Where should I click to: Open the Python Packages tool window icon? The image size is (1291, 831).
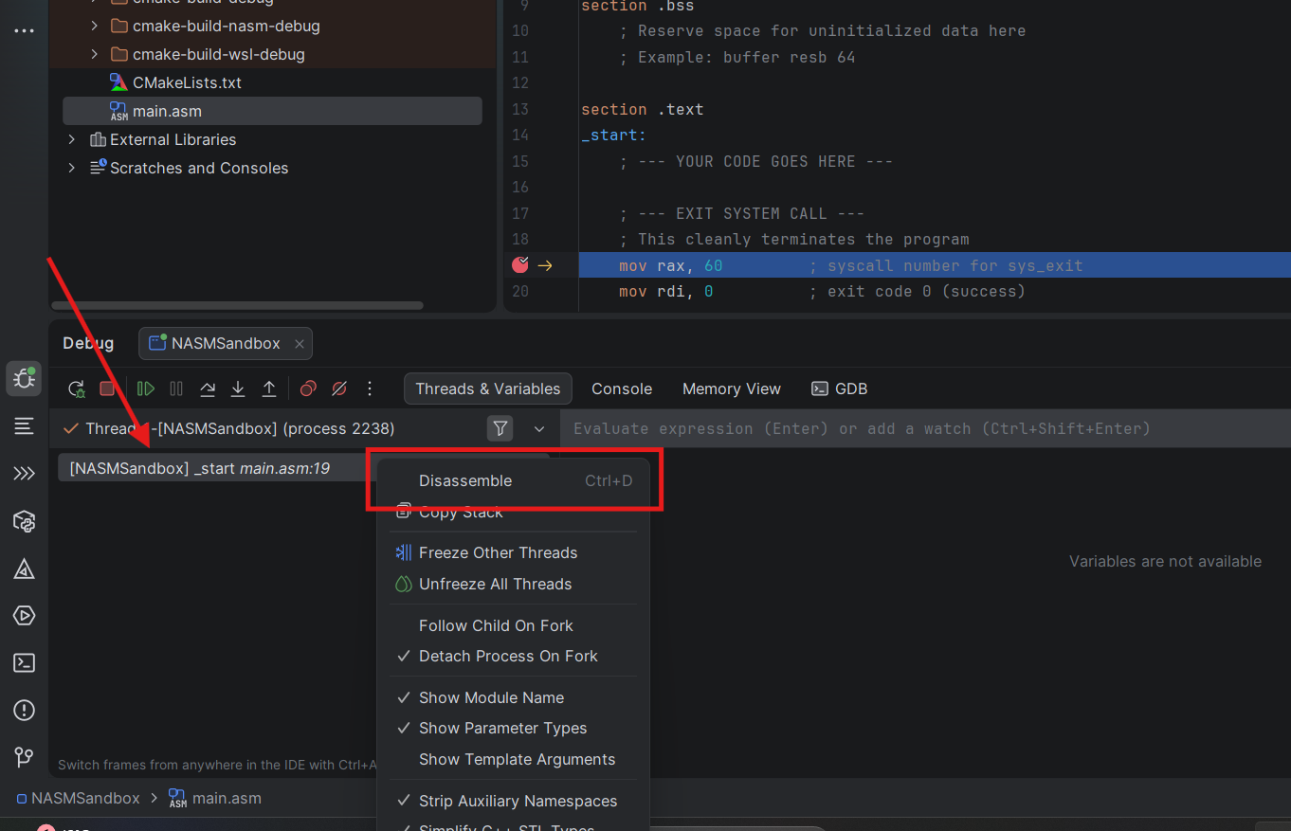click(24, 521)
